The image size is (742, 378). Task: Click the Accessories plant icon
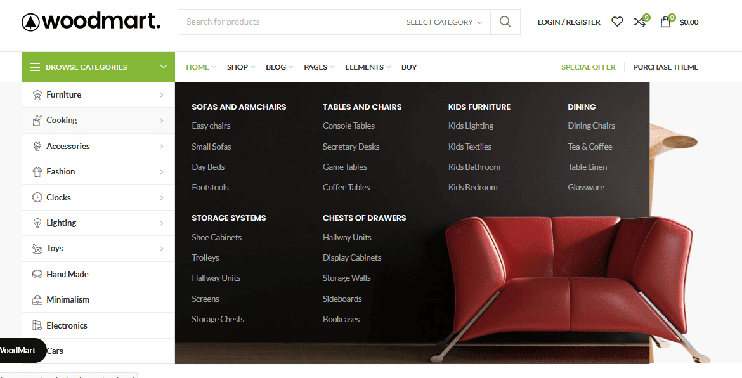coord(37,146)
